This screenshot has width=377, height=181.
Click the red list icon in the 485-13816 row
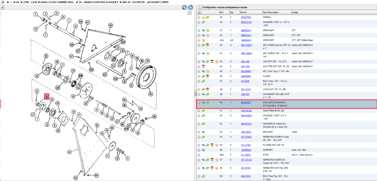click(207, 45)
